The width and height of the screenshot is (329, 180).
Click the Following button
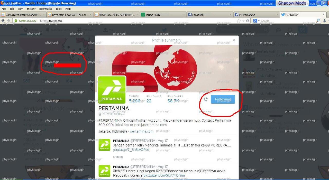(x=223, y=99)
